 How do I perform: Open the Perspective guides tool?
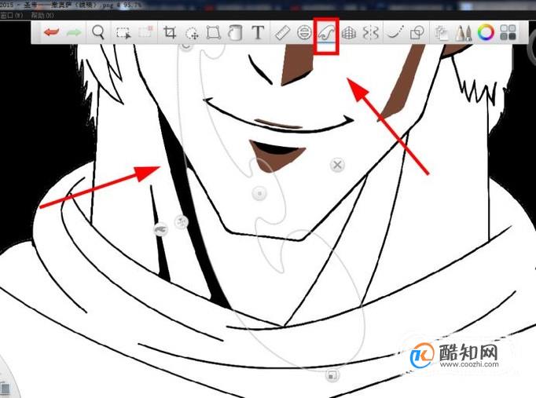(x=349, y=33)
